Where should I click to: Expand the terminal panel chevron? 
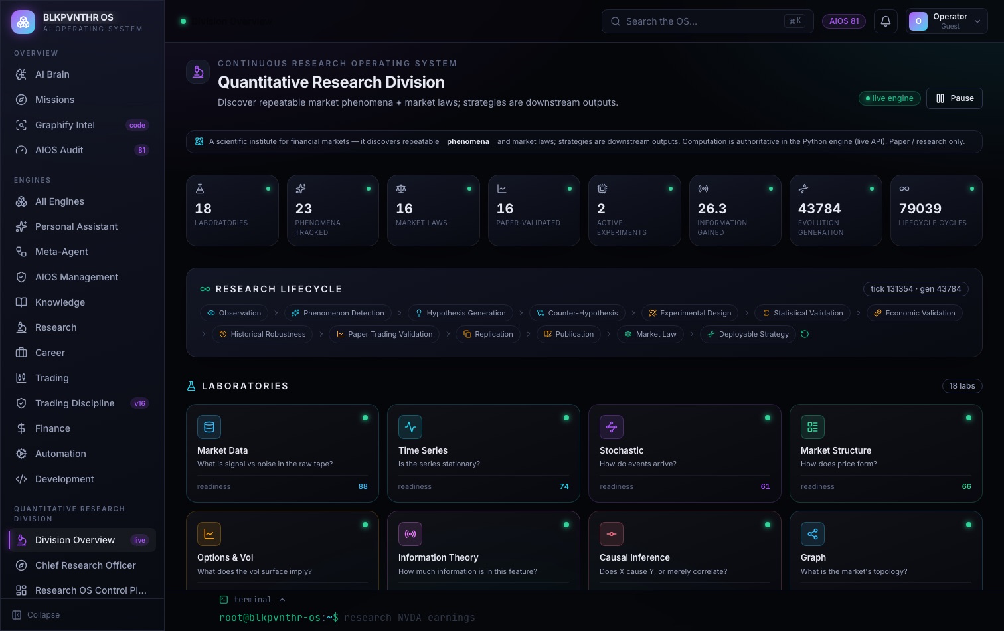tap(282, 600)
